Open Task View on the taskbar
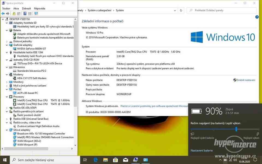The image size is (262, 164). point(85,160)
